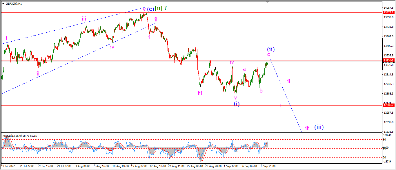Select the magenta b wave label
Viewport: 396px width, 170px height.
pyautogui.click(x=261, y=90)
